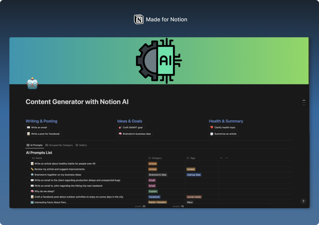Open the Health & Summary heading
This screenshot has width=319, height=225.
(x=226, y=121)
